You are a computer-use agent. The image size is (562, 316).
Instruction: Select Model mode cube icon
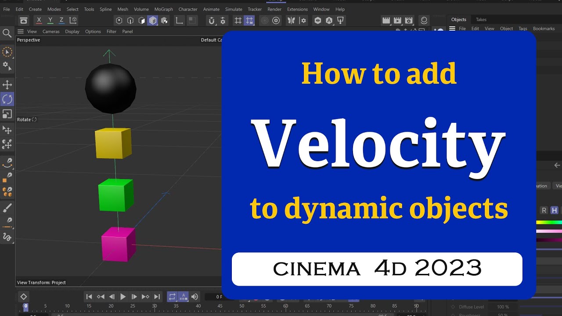(153, 20)
